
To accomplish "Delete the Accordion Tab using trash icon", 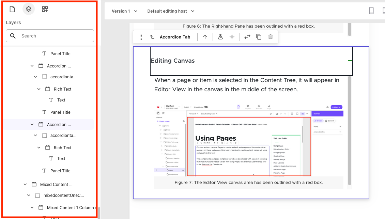I will point(270,37).
